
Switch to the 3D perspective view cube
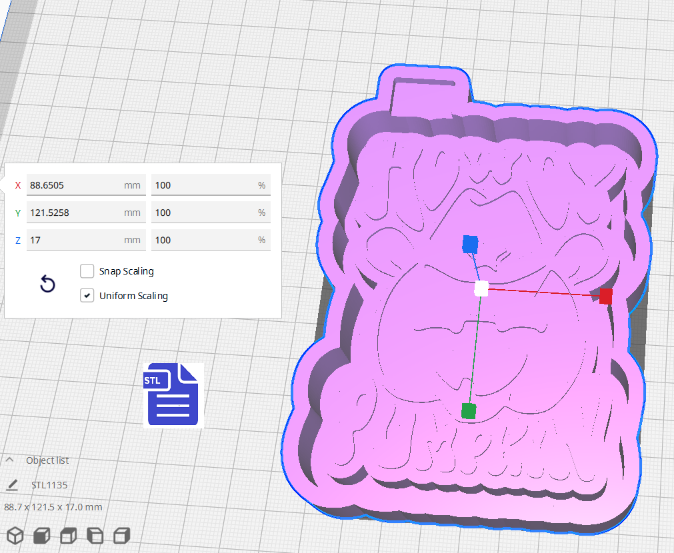point(15,535)
